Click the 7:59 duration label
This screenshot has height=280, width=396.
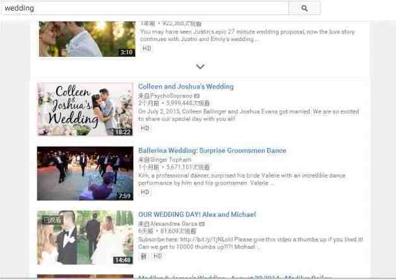pos(124,196)
